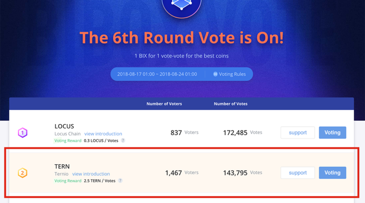Screen dimensions: 365x203
Task: Click the orange rank 2 hexagon badge
Action: 22,173
